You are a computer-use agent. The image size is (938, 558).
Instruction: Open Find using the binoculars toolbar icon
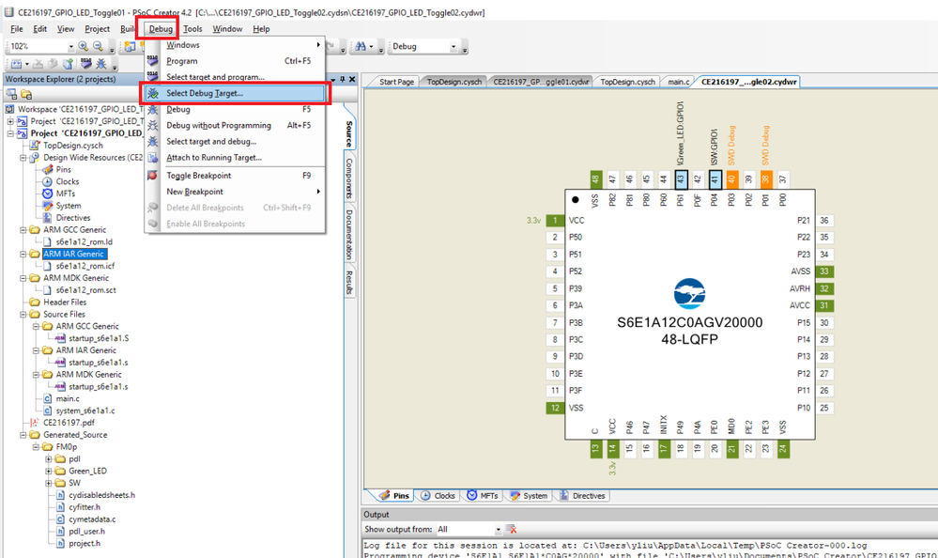(361, 45)
